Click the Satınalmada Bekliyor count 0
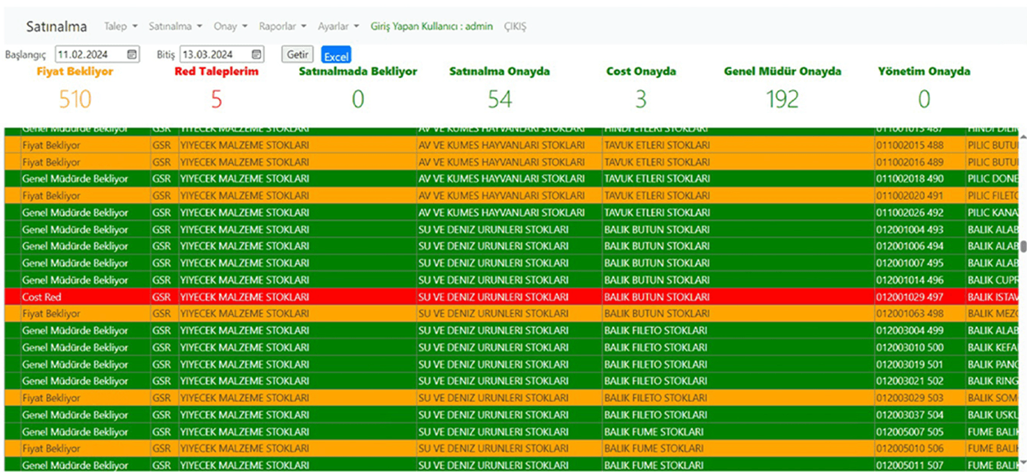The width and height of the screenshot is (1027, 472). [x=358, y=99]
